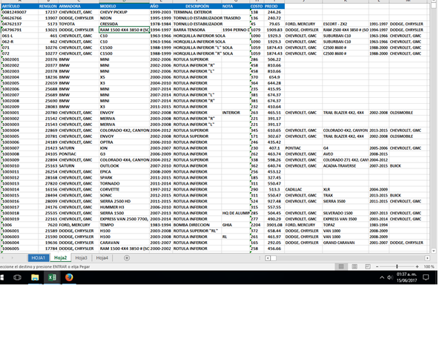Switch to the HOJA1 sheet tab

click(39, 258)
